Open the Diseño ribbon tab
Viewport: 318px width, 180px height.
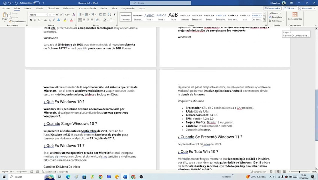39,8
